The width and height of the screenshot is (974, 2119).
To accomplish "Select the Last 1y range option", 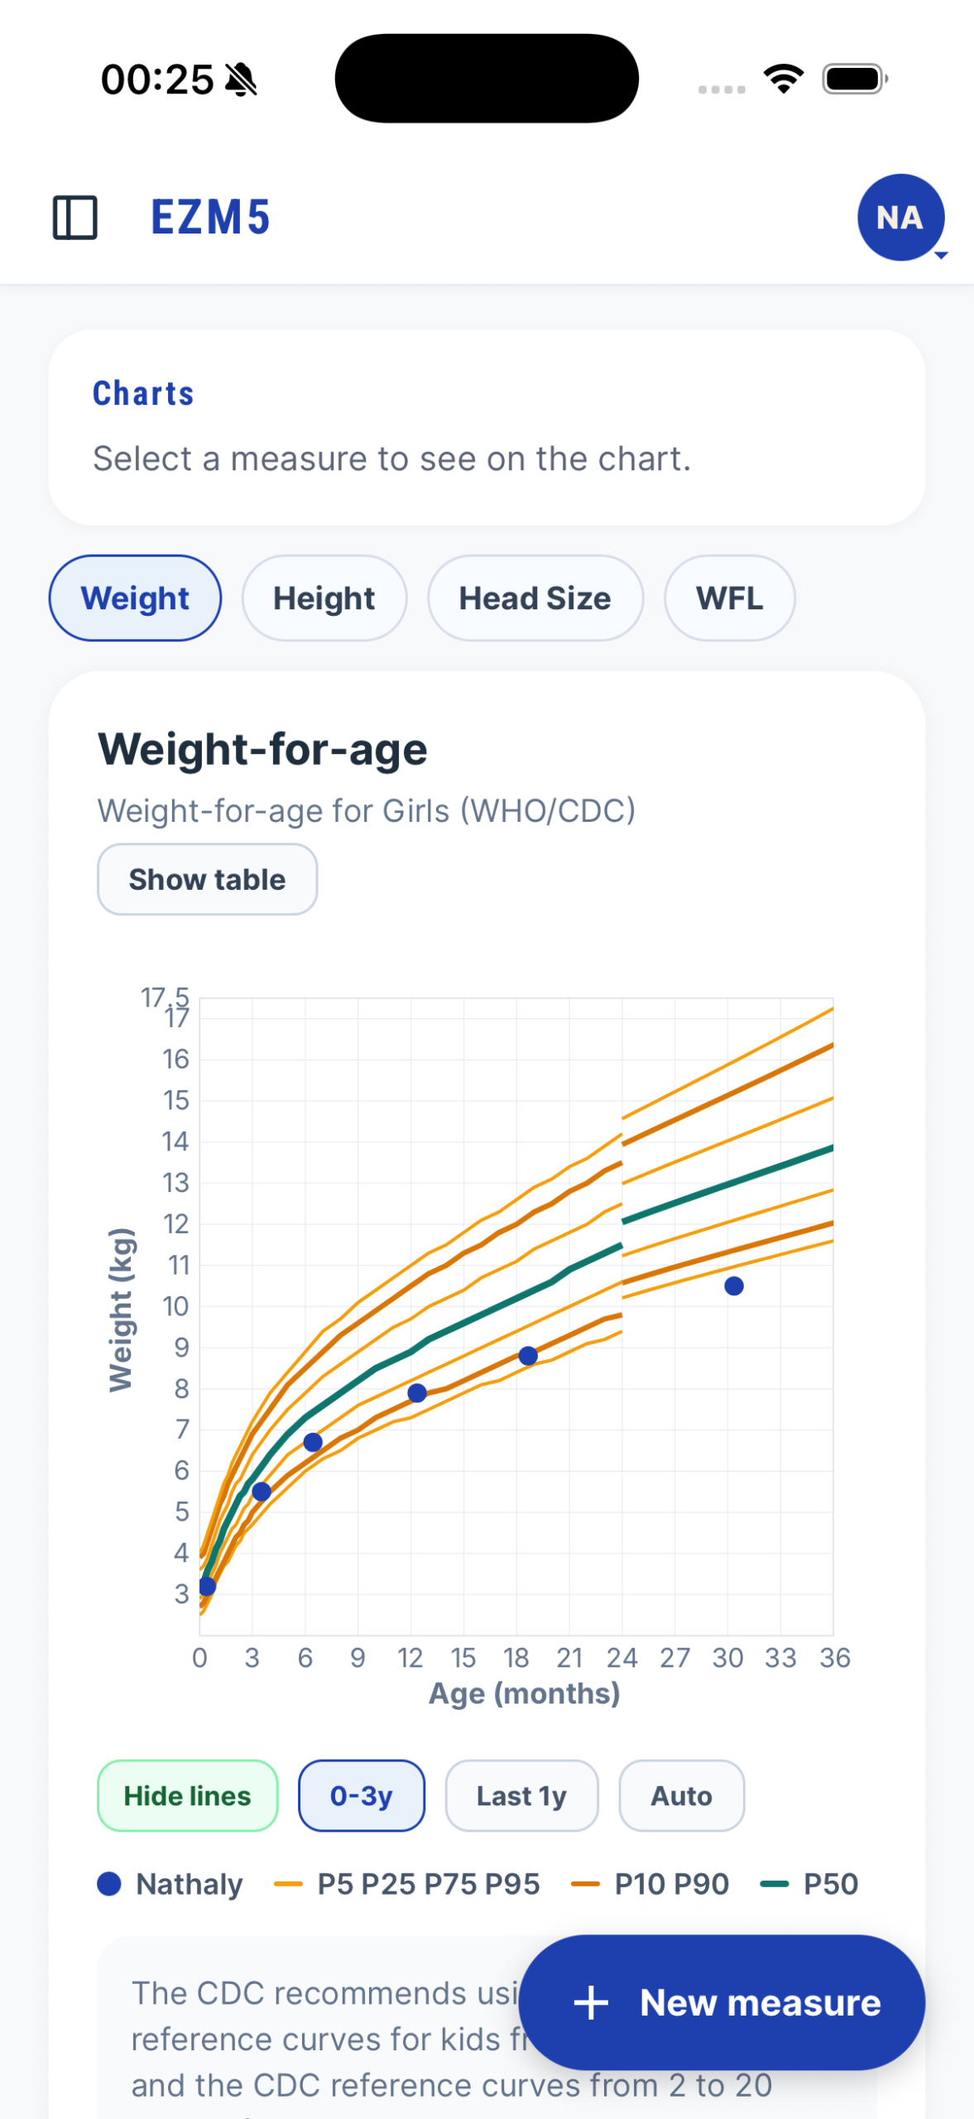I will [x=521, y=1795].
